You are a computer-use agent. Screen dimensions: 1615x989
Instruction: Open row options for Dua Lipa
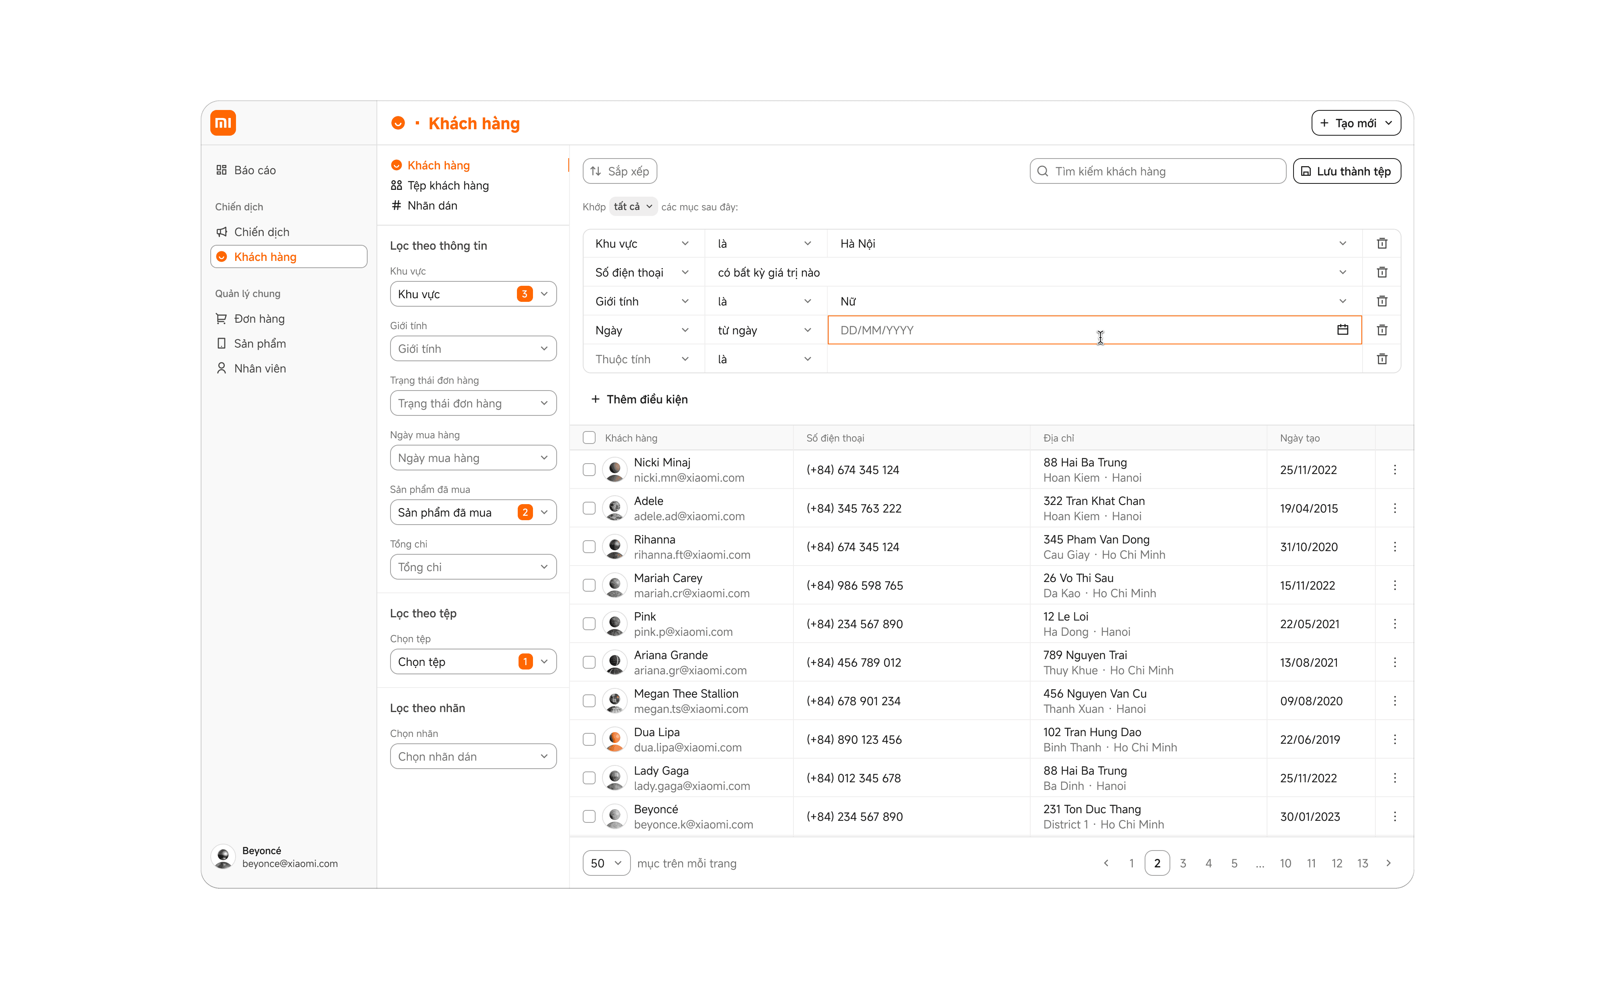1394,739
